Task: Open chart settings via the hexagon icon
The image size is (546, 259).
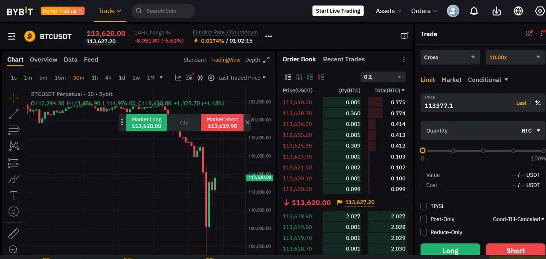Action: coord(211,78)
